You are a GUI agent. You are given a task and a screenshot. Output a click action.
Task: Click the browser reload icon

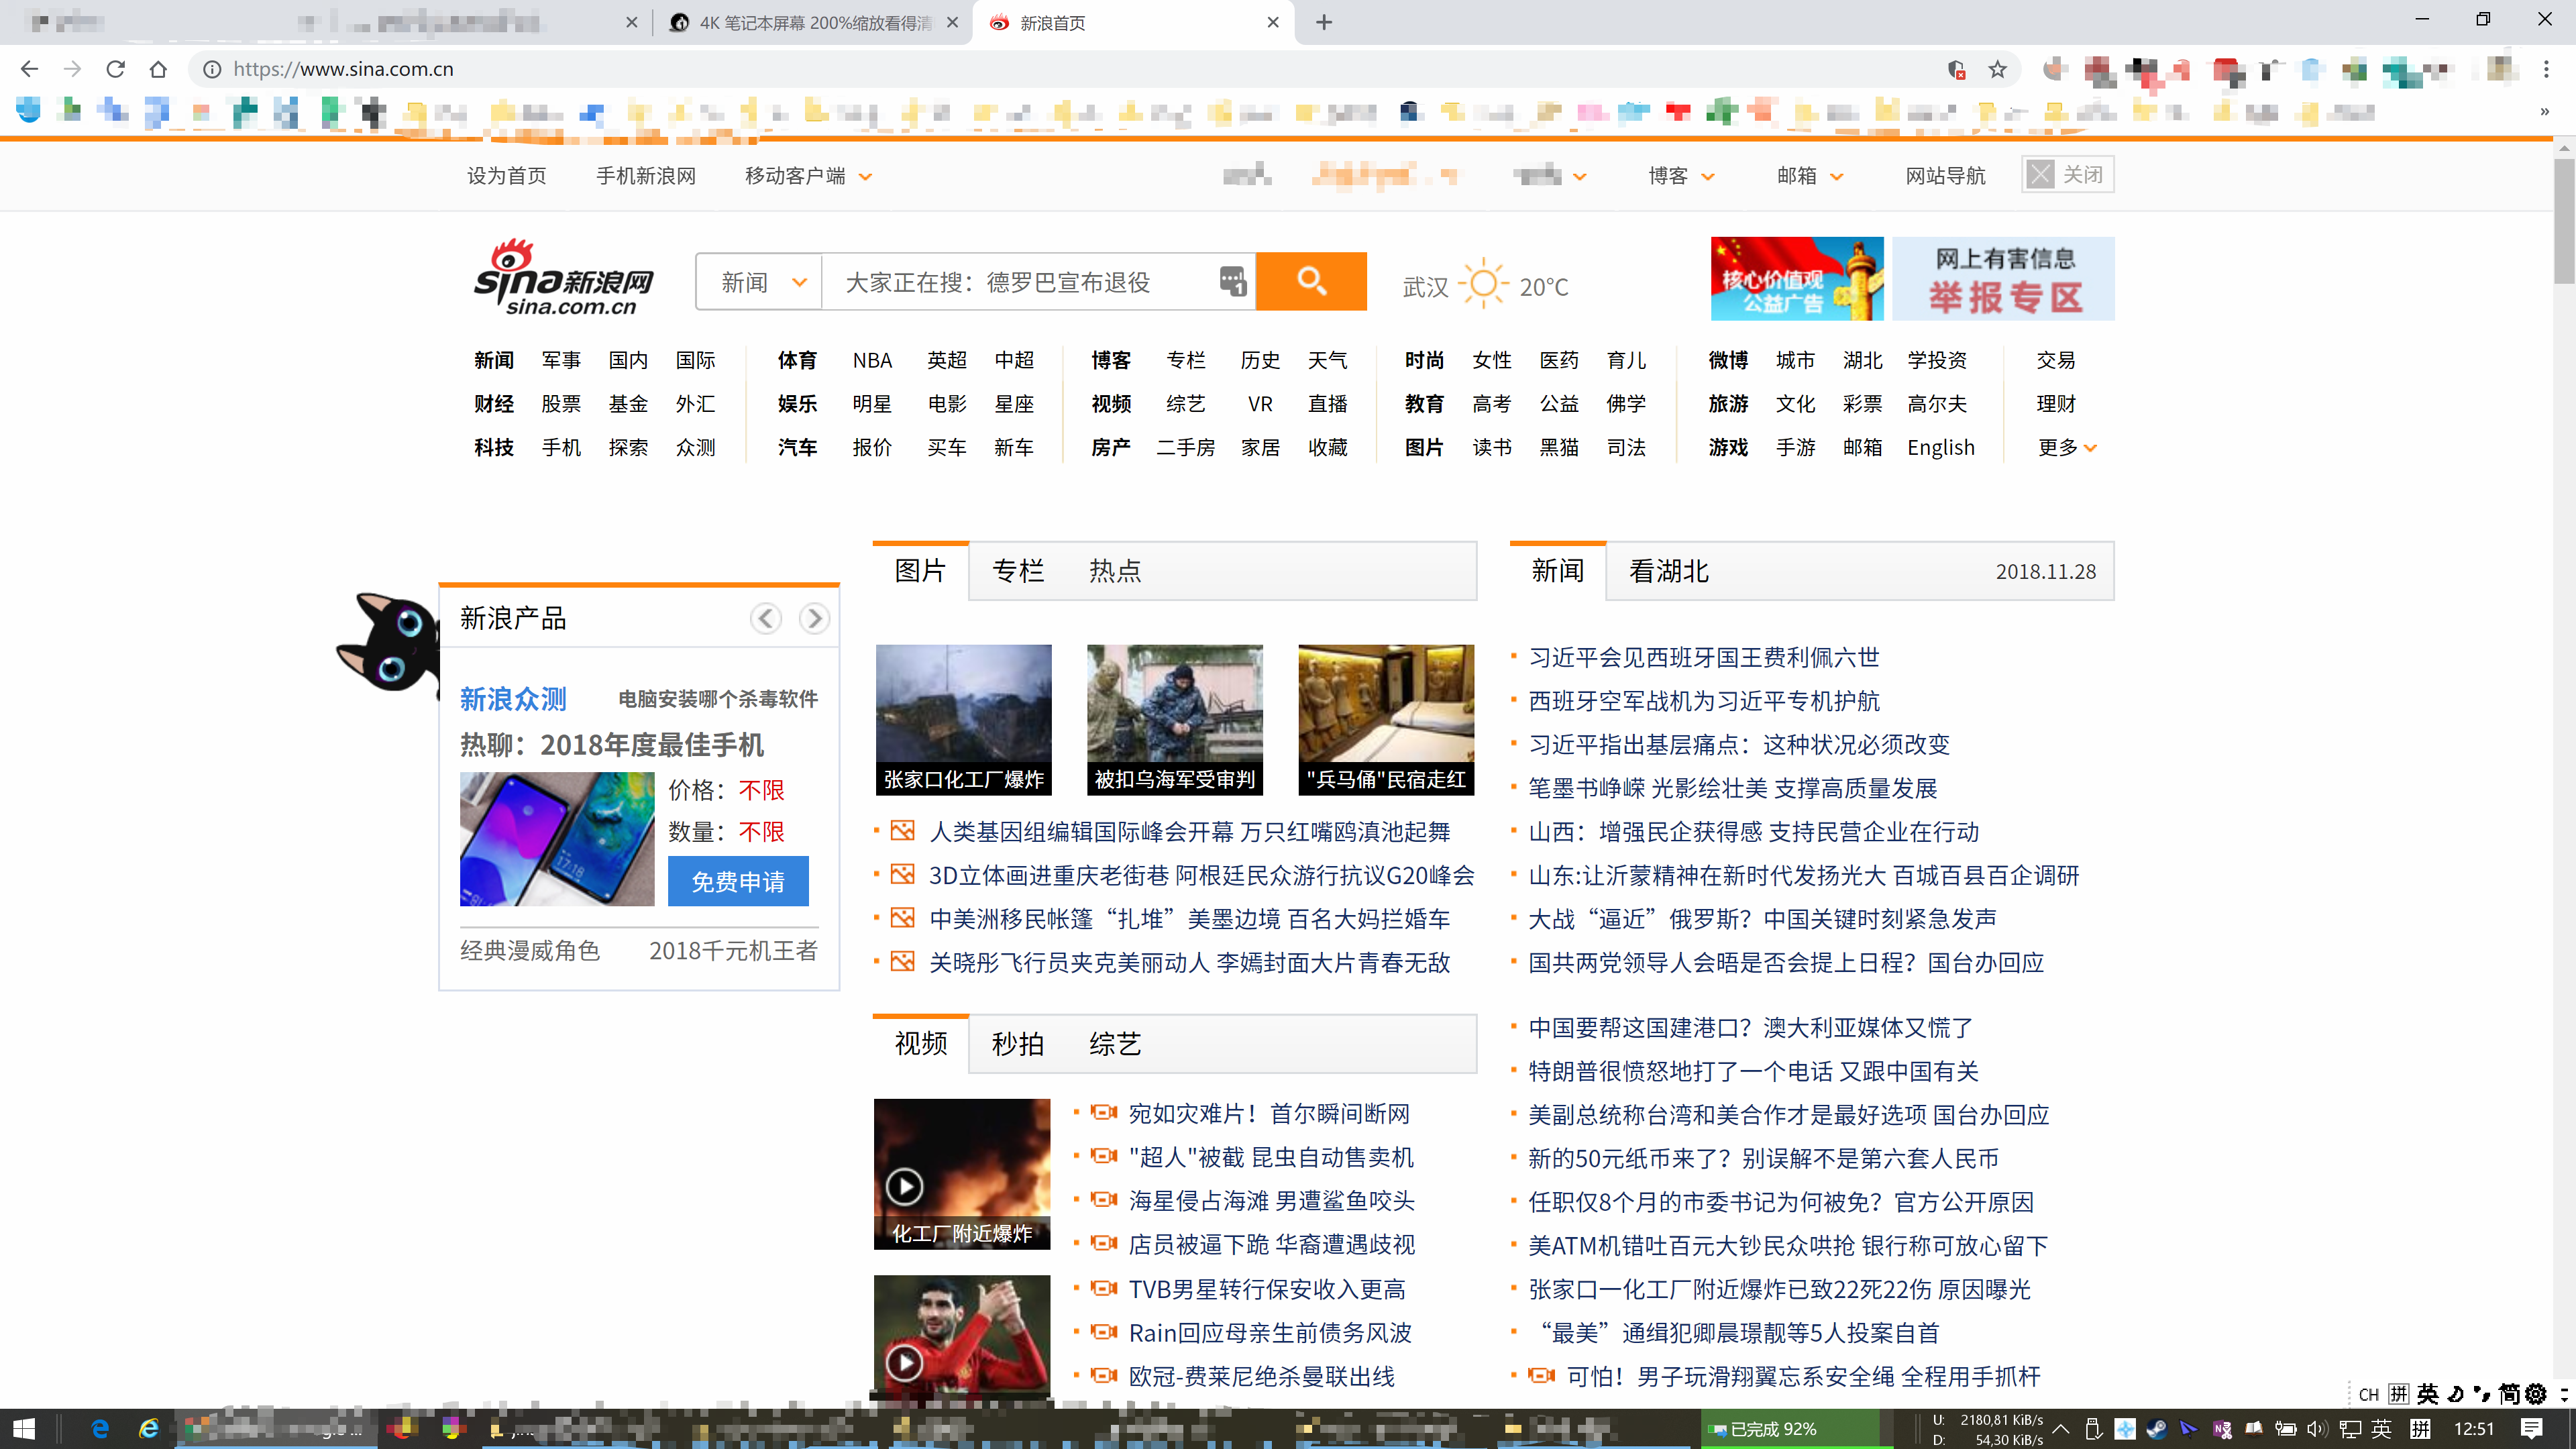click(x=115, y=69)
